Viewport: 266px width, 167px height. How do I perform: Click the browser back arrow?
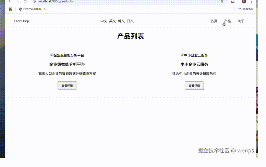point(10,1)
